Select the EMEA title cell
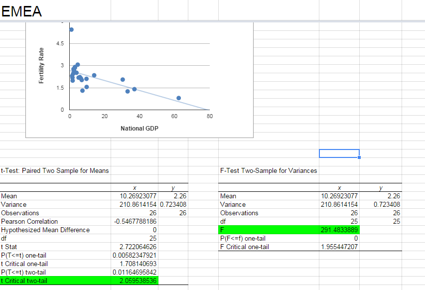 [x=22, y=11]
